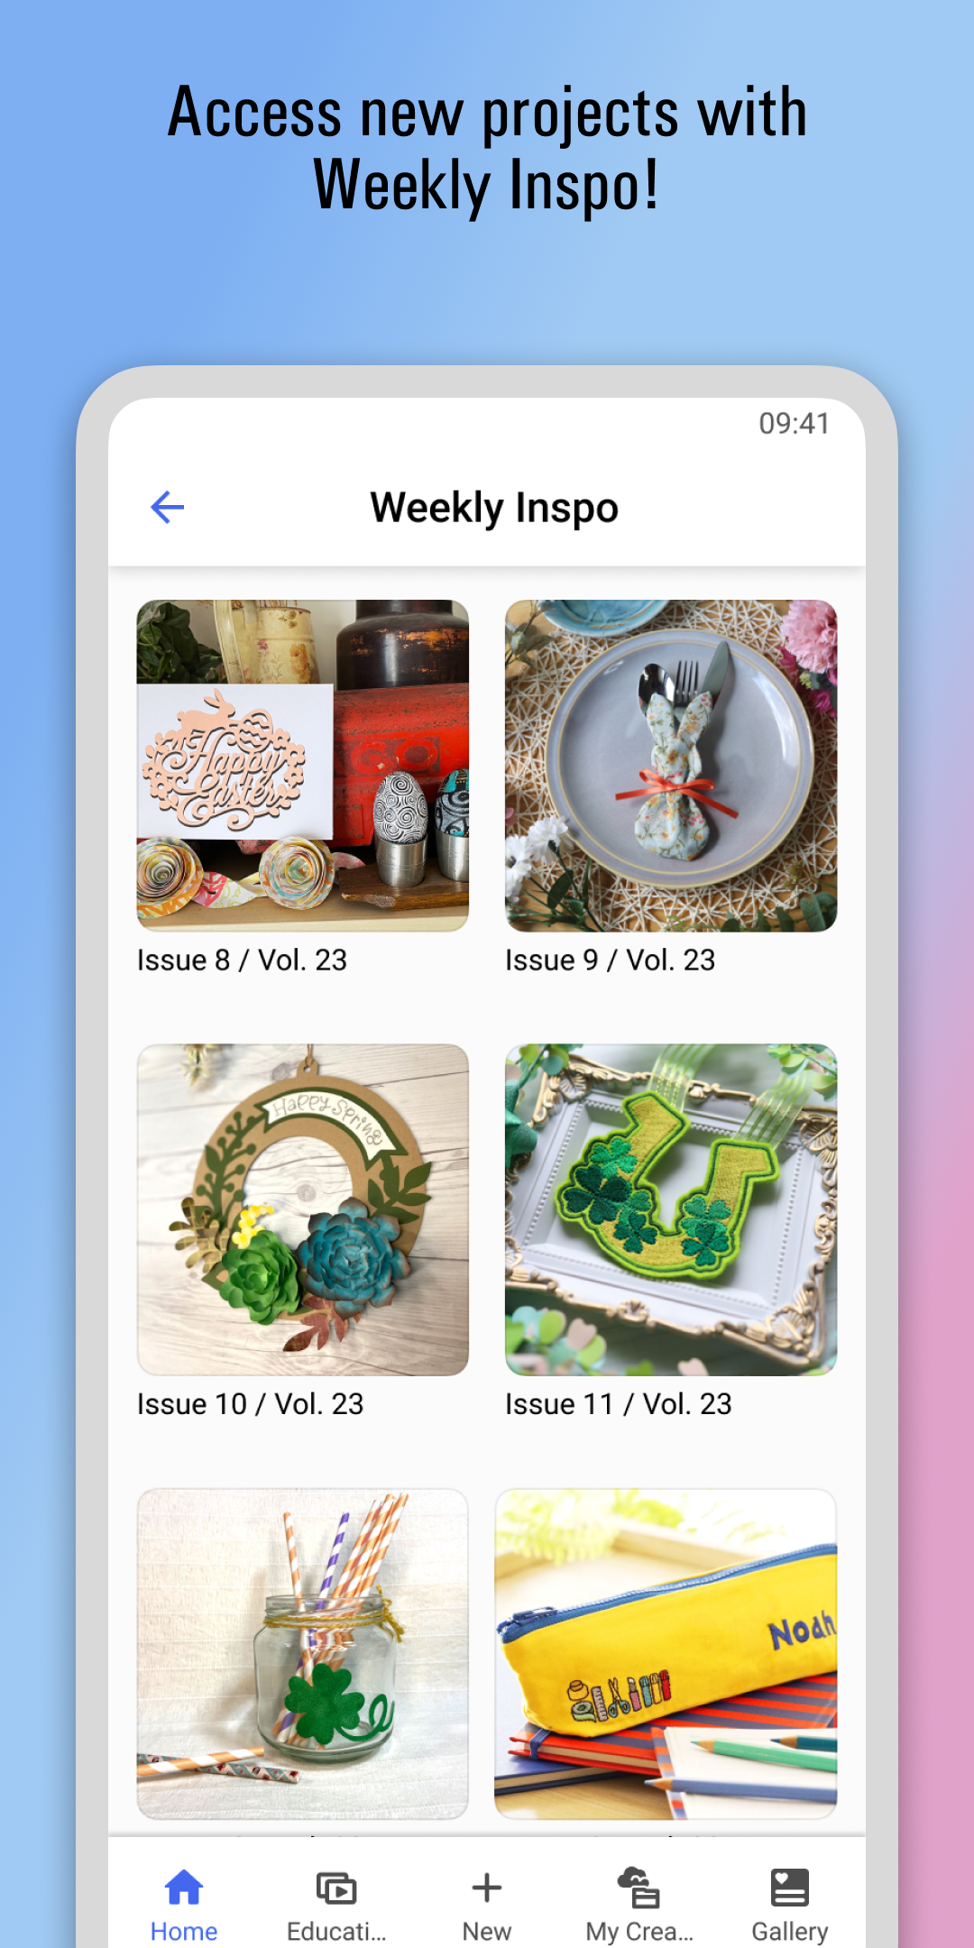Open the bunny napkin plate thumbnail
The height and width of the screenshot is (1948, 974).
click(671, 766)
